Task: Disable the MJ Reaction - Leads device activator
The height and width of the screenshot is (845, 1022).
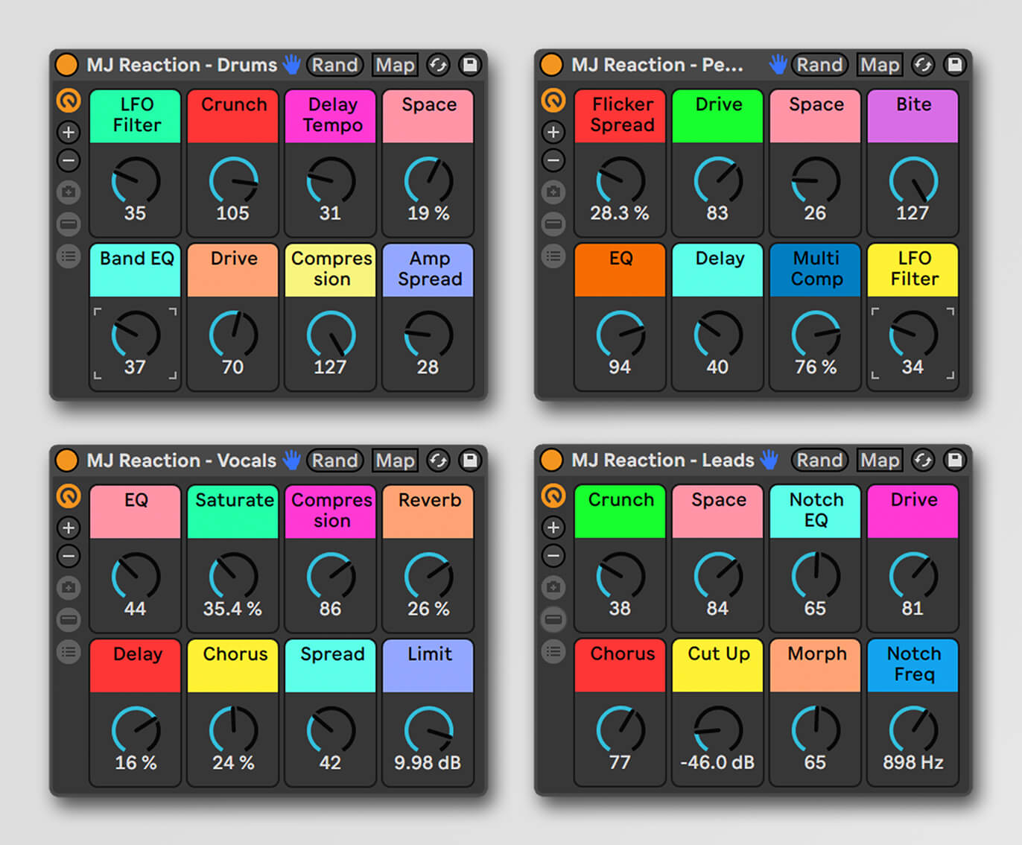Action: (x=552, y=460)
